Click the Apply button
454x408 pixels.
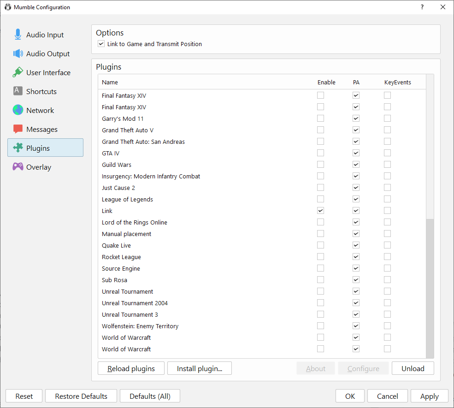pyautogui.click(x=429, y=396)
